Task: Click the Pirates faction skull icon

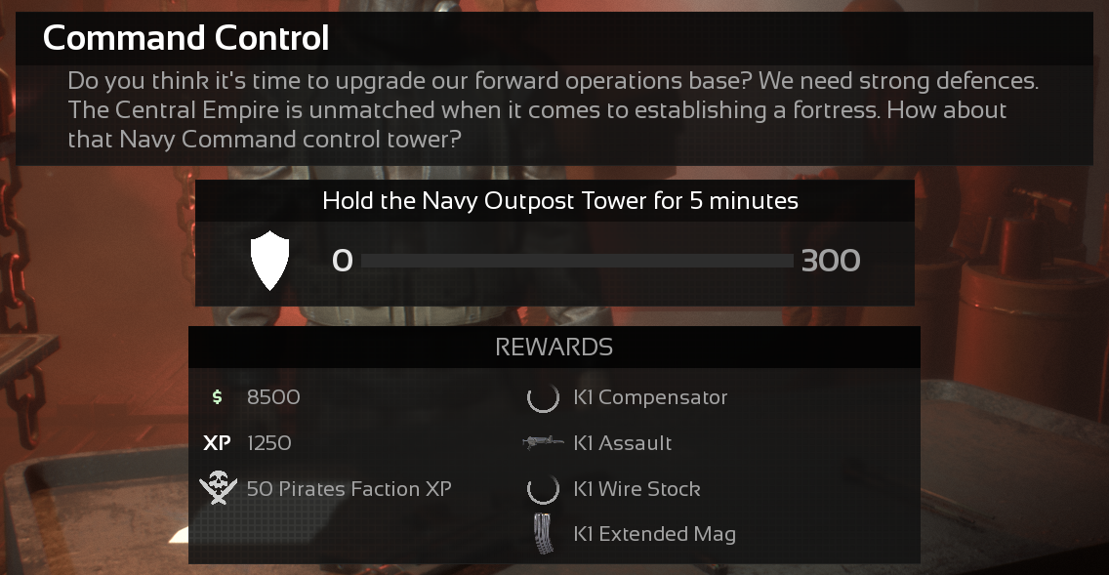Action: [x=218, y=488]
